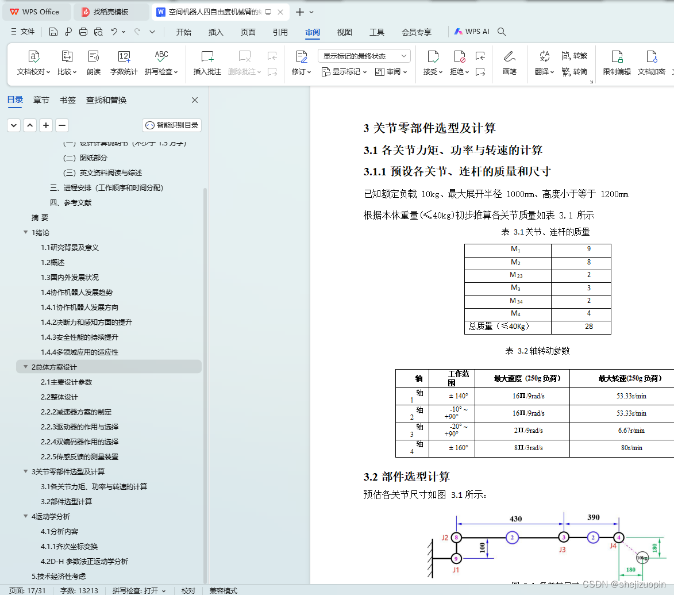The height and width of the screenshot is (595, 674).
Task: Convert text with 繁转简
Action: click(574, 71)
